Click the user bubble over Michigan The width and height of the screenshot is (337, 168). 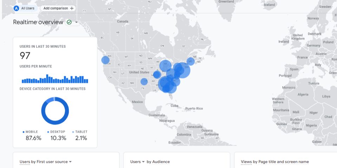[x=165, y=66]
